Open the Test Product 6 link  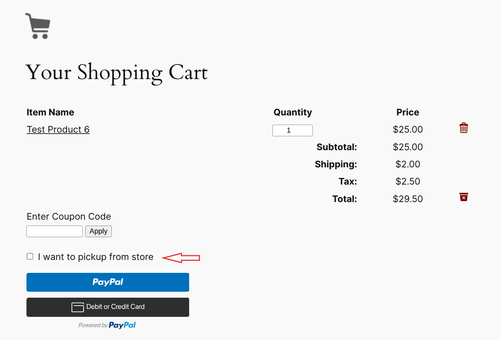coord(58,129)
